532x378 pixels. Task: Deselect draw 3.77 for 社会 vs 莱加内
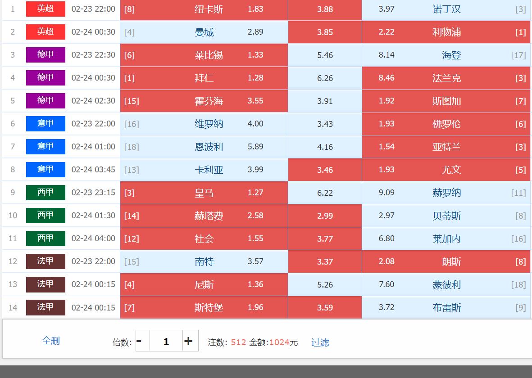point(325,238)
